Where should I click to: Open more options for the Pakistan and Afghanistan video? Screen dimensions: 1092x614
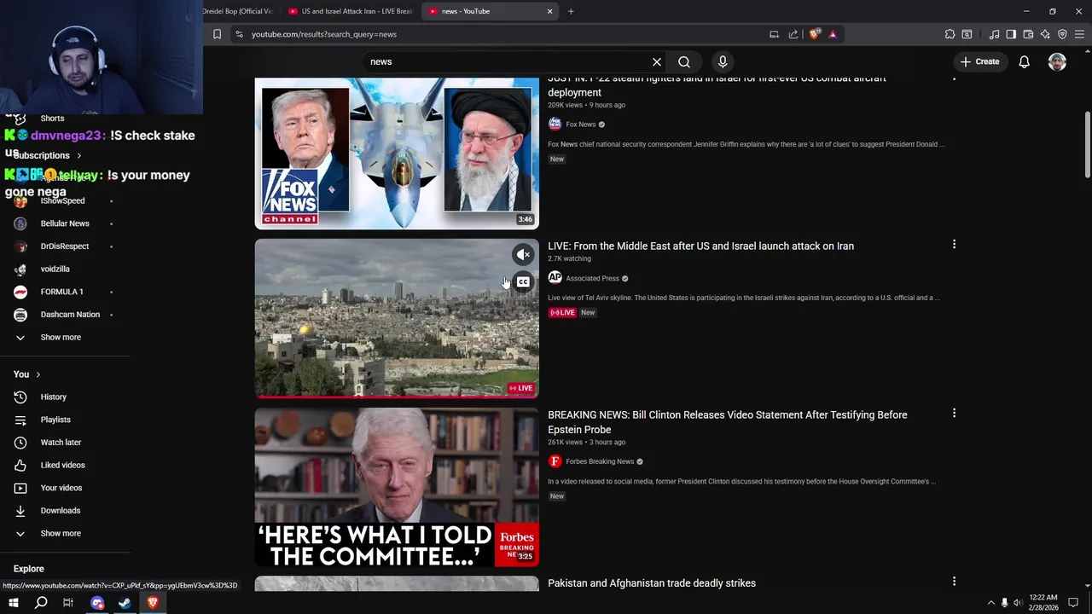(x=954, y=582)
